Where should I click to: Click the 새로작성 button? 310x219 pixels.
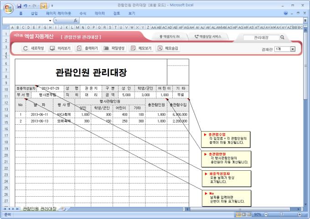(x=33, y=48)
